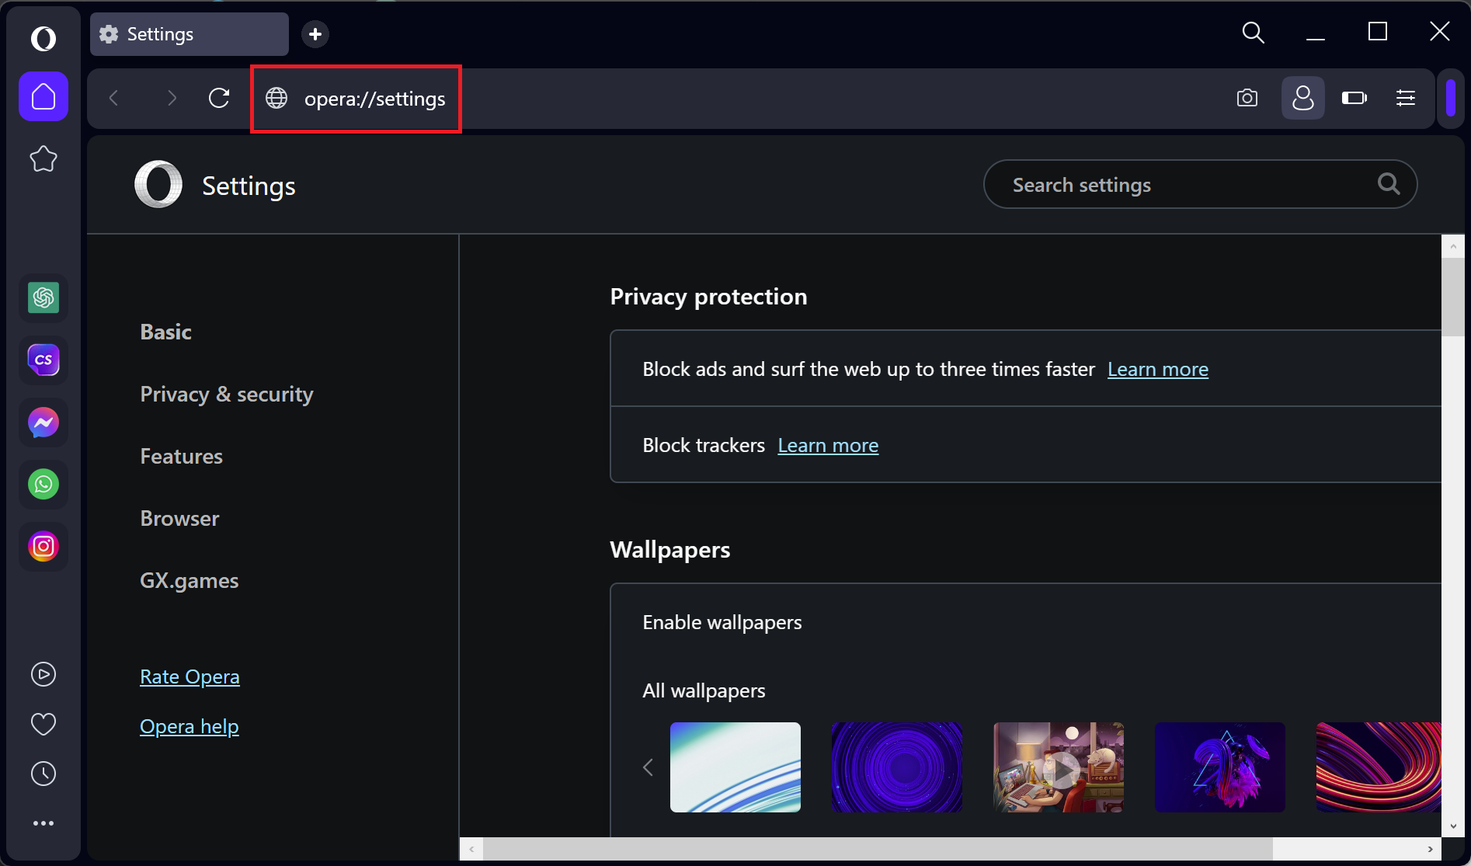Open the Easy Setup sliders icon
The image size is (1471, 866).
tap(1406, 98)
